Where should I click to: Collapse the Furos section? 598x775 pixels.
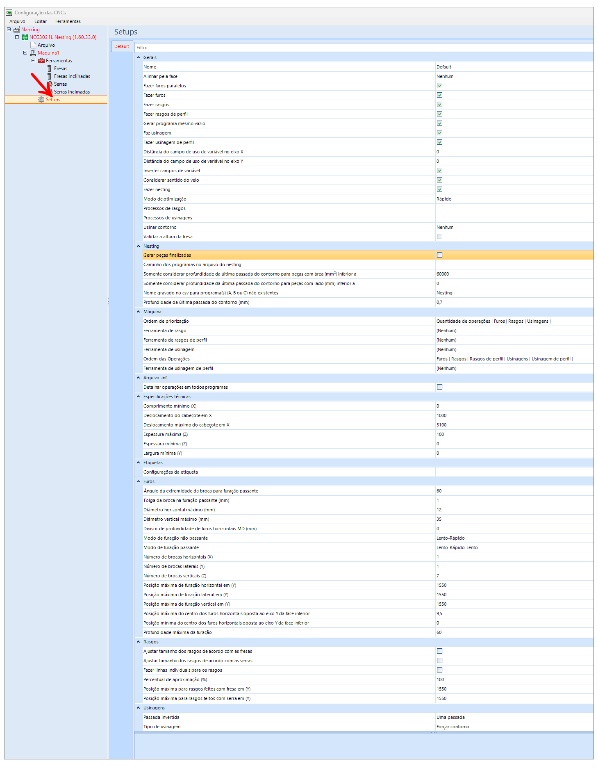tap(139, 481)
